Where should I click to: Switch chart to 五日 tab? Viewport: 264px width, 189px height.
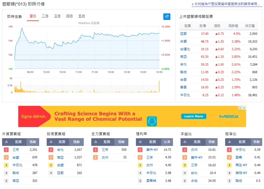(x=81, y=16)
